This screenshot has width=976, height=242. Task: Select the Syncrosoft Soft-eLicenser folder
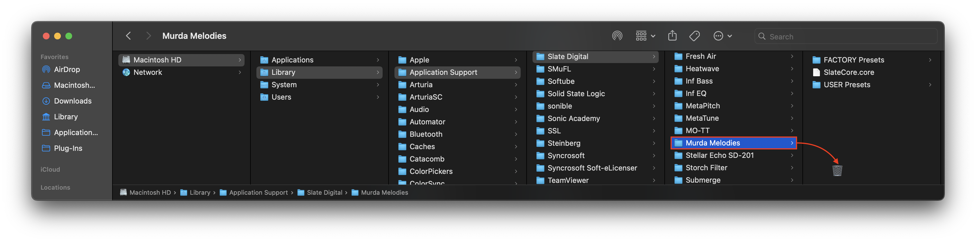pos(595,168)
